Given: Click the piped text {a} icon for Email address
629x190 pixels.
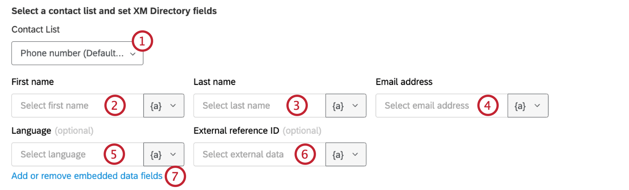Looking at the screenshot, I should tap(520, 106).
